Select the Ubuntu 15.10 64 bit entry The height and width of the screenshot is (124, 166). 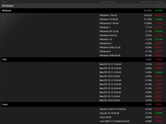(x=109, y=113)
